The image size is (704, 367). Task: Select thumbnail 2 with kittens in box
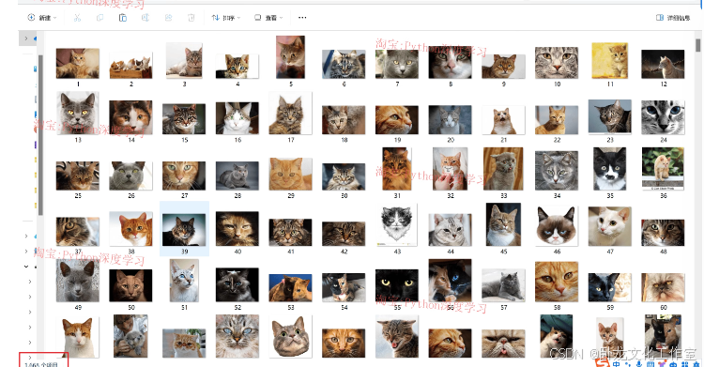pyautogui.click(x=130, y=66)
